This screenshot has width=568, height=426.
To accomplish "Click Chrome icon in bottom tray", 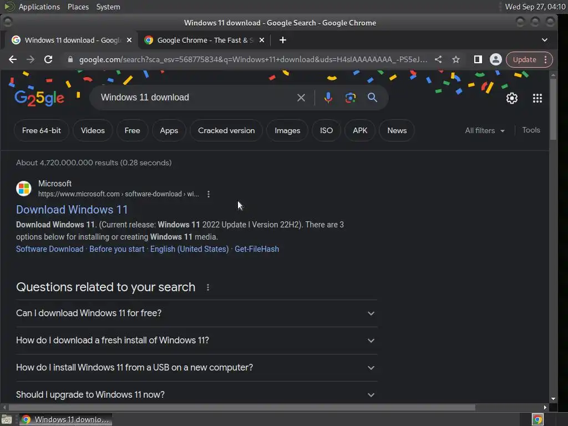I will coord(537,419).
